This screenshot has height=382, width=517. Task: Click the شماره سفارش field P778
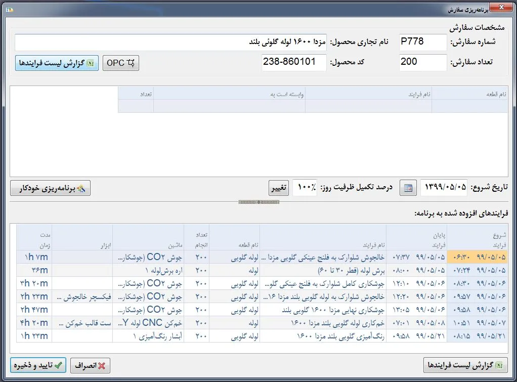(x=422, y=43)
